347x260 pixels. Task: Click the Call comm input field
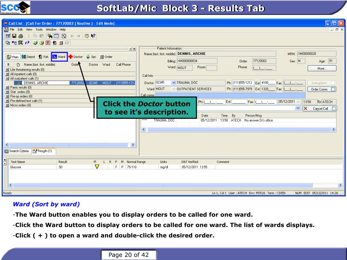point(230,95)
